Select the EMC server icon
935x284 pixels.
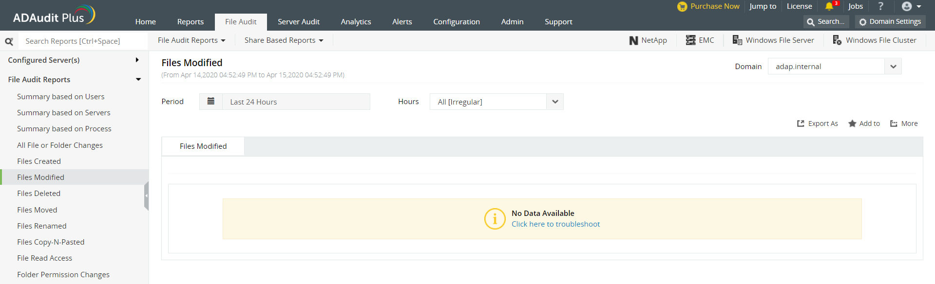(690, 40)
